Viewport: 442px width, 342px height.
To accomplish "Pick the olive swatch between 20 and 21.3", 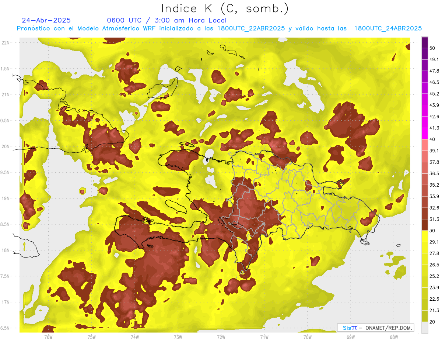I will (x=425, y=316).
